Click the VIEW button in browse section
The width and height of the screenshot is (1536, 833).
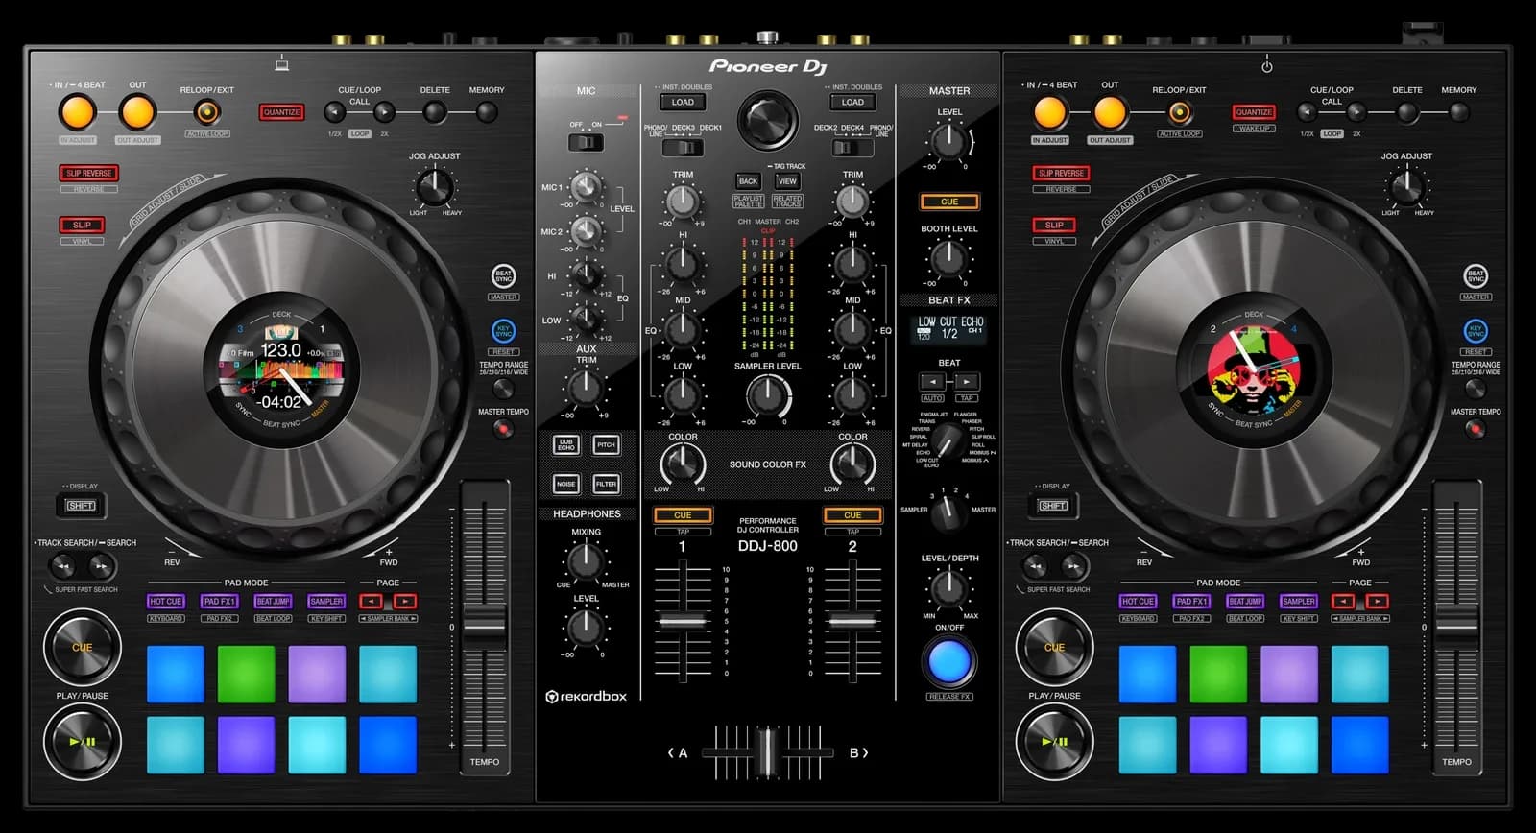tap(787, 180)
